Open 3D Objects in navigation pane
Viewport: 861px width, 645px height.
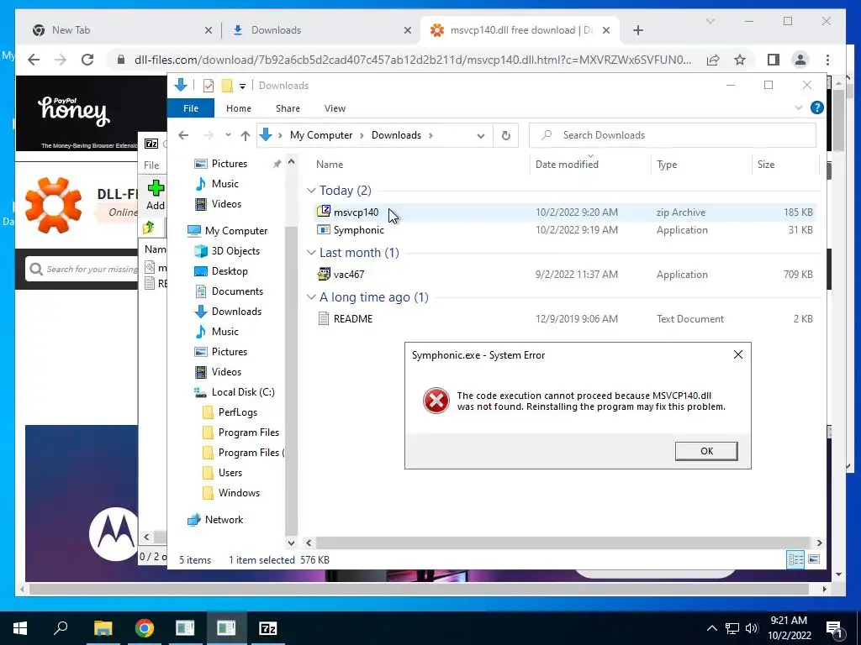(x=235, y=250)
